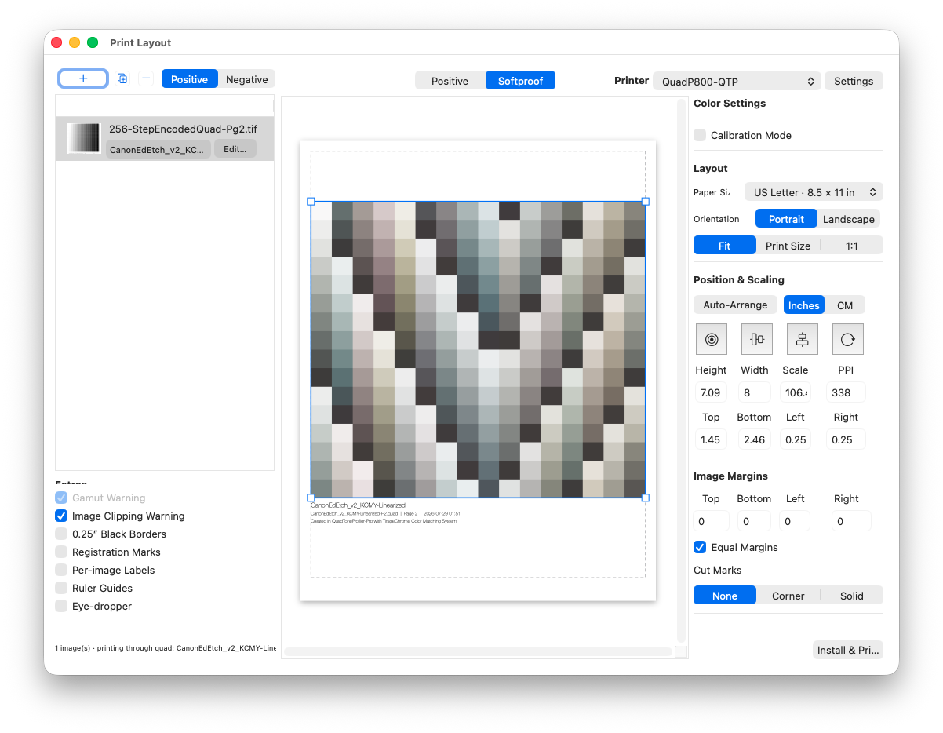Click the CanonEdEtch_v2_KCMY-Linearized caption in preview
943x733 pixels.
pos(359,505)
